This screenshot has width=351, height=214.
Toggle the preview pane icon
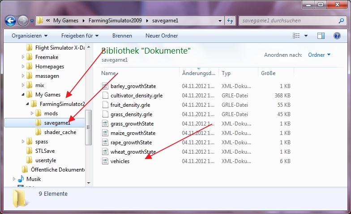(321, 36)
